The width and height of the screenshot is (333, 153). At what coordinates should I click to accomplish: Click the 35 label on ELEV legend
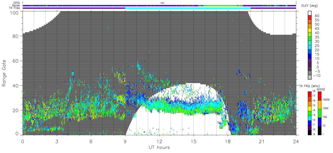(x=317, y=37)
